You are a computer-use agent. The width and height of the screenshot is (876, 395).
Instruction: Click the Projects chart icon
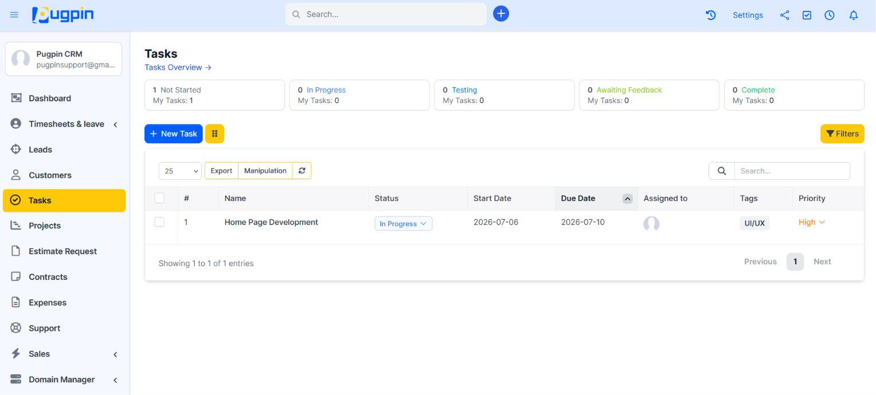click(16, 226)
